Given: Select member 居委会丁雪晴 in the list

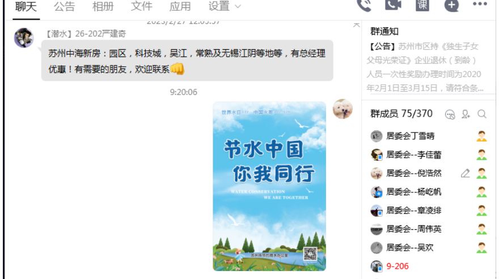Looking at the screenshot, I should [x=429, y=136].
